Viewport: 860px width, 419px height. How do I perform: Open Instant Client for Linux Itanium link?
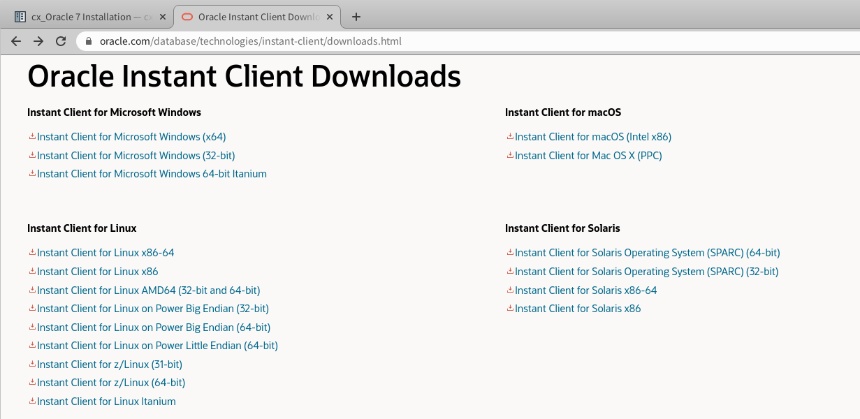[106, 402]
